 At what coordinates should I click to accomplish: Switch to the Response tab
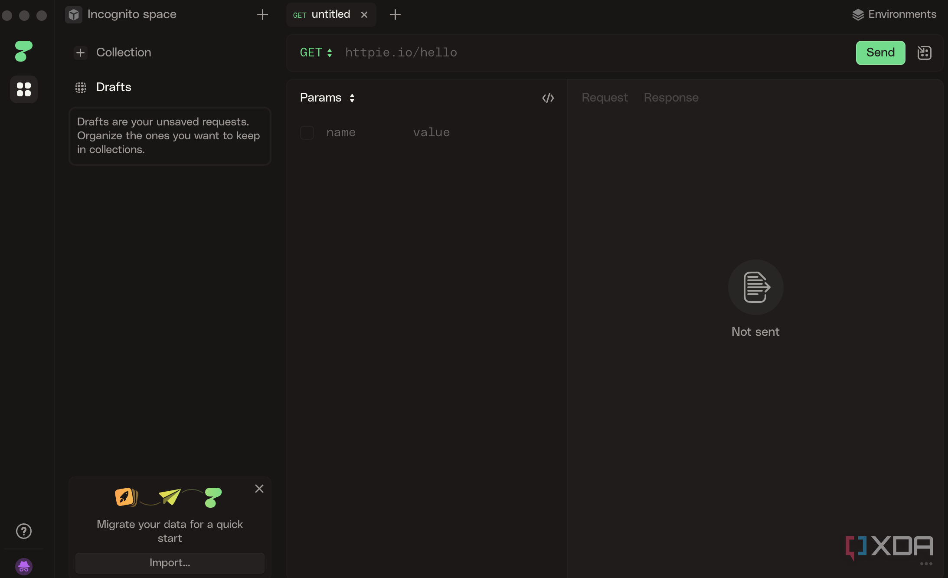point(670,98)
